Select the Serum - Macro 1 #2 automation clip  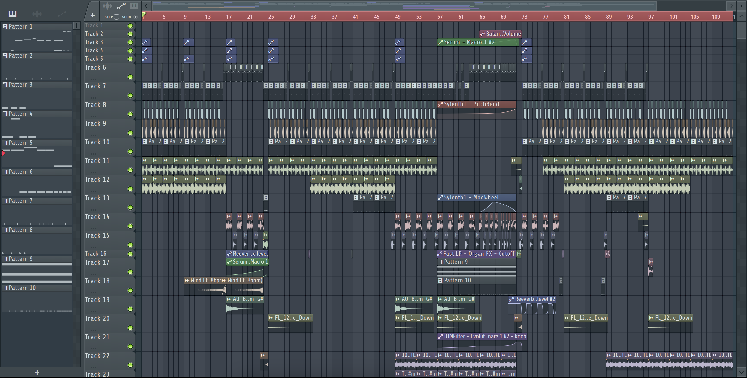[x=478, y=42]
